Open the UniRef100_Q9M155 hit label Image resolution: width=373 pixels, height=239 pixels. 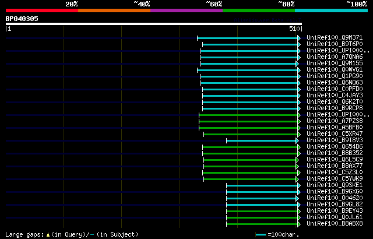(x=335, y=64)
